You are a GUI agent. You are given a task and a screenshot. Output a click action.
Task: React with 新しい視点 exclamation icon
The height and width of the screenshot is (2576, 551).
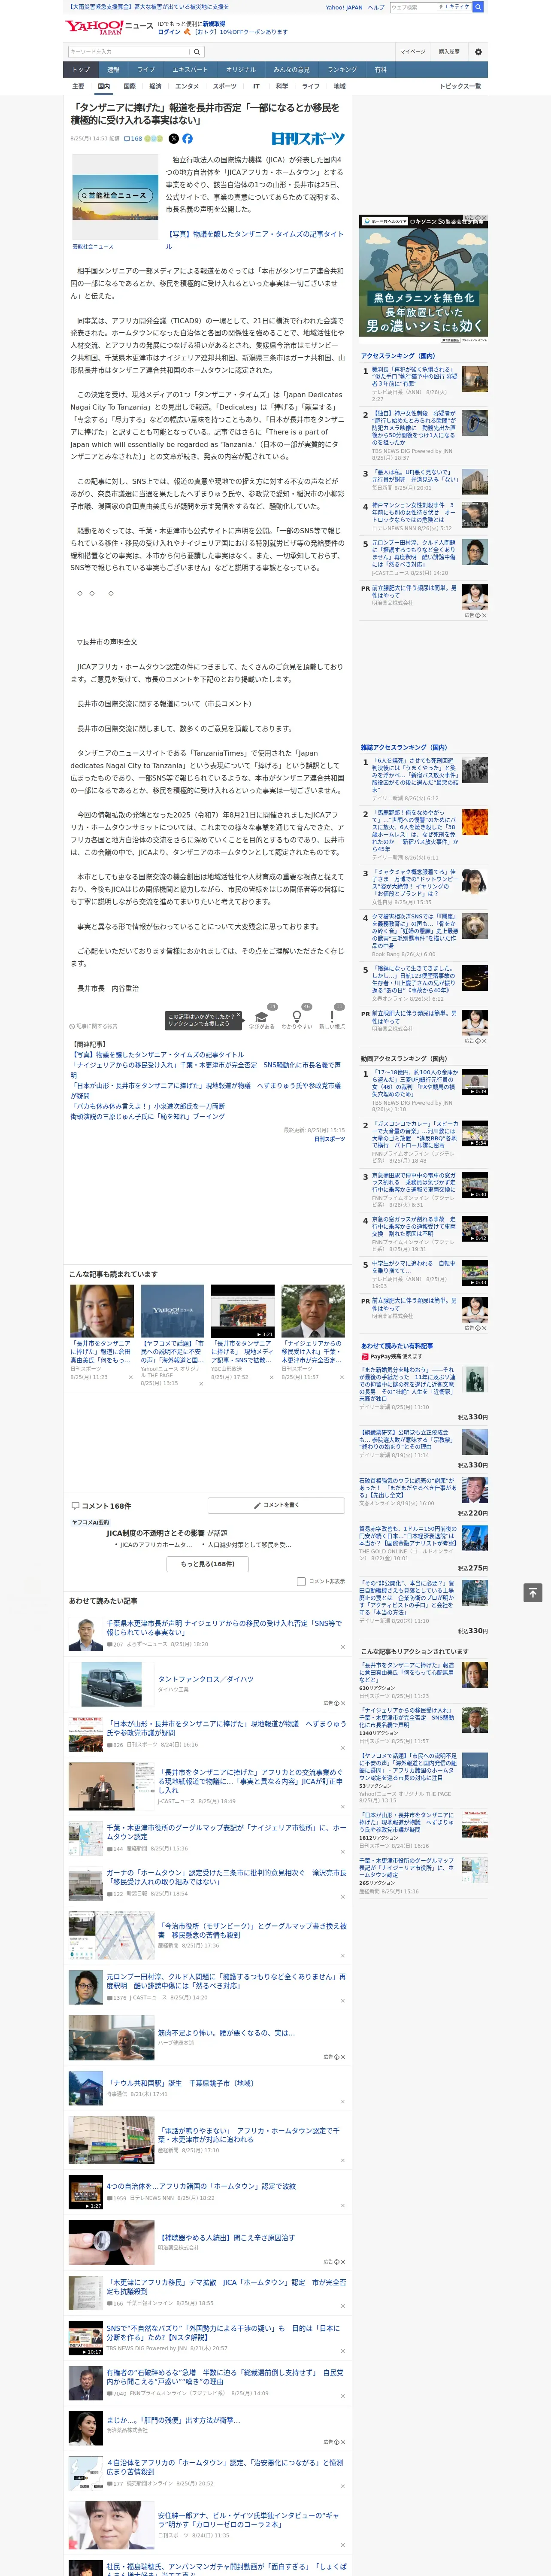point(332,1017)
